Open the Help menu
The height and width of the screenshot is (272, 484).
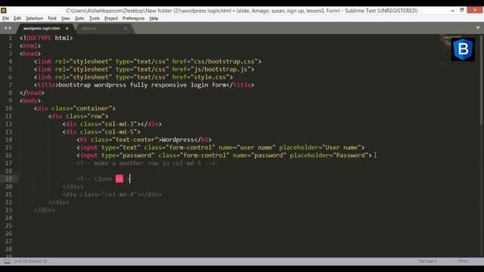pyautogui.click(x=154, y=18)
